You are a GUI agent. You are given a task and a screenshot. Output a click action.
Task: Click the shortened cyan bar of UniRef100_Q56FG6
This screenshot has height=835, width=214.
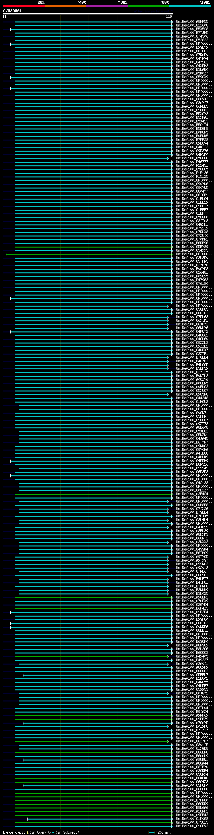click(x=92, y=158)
